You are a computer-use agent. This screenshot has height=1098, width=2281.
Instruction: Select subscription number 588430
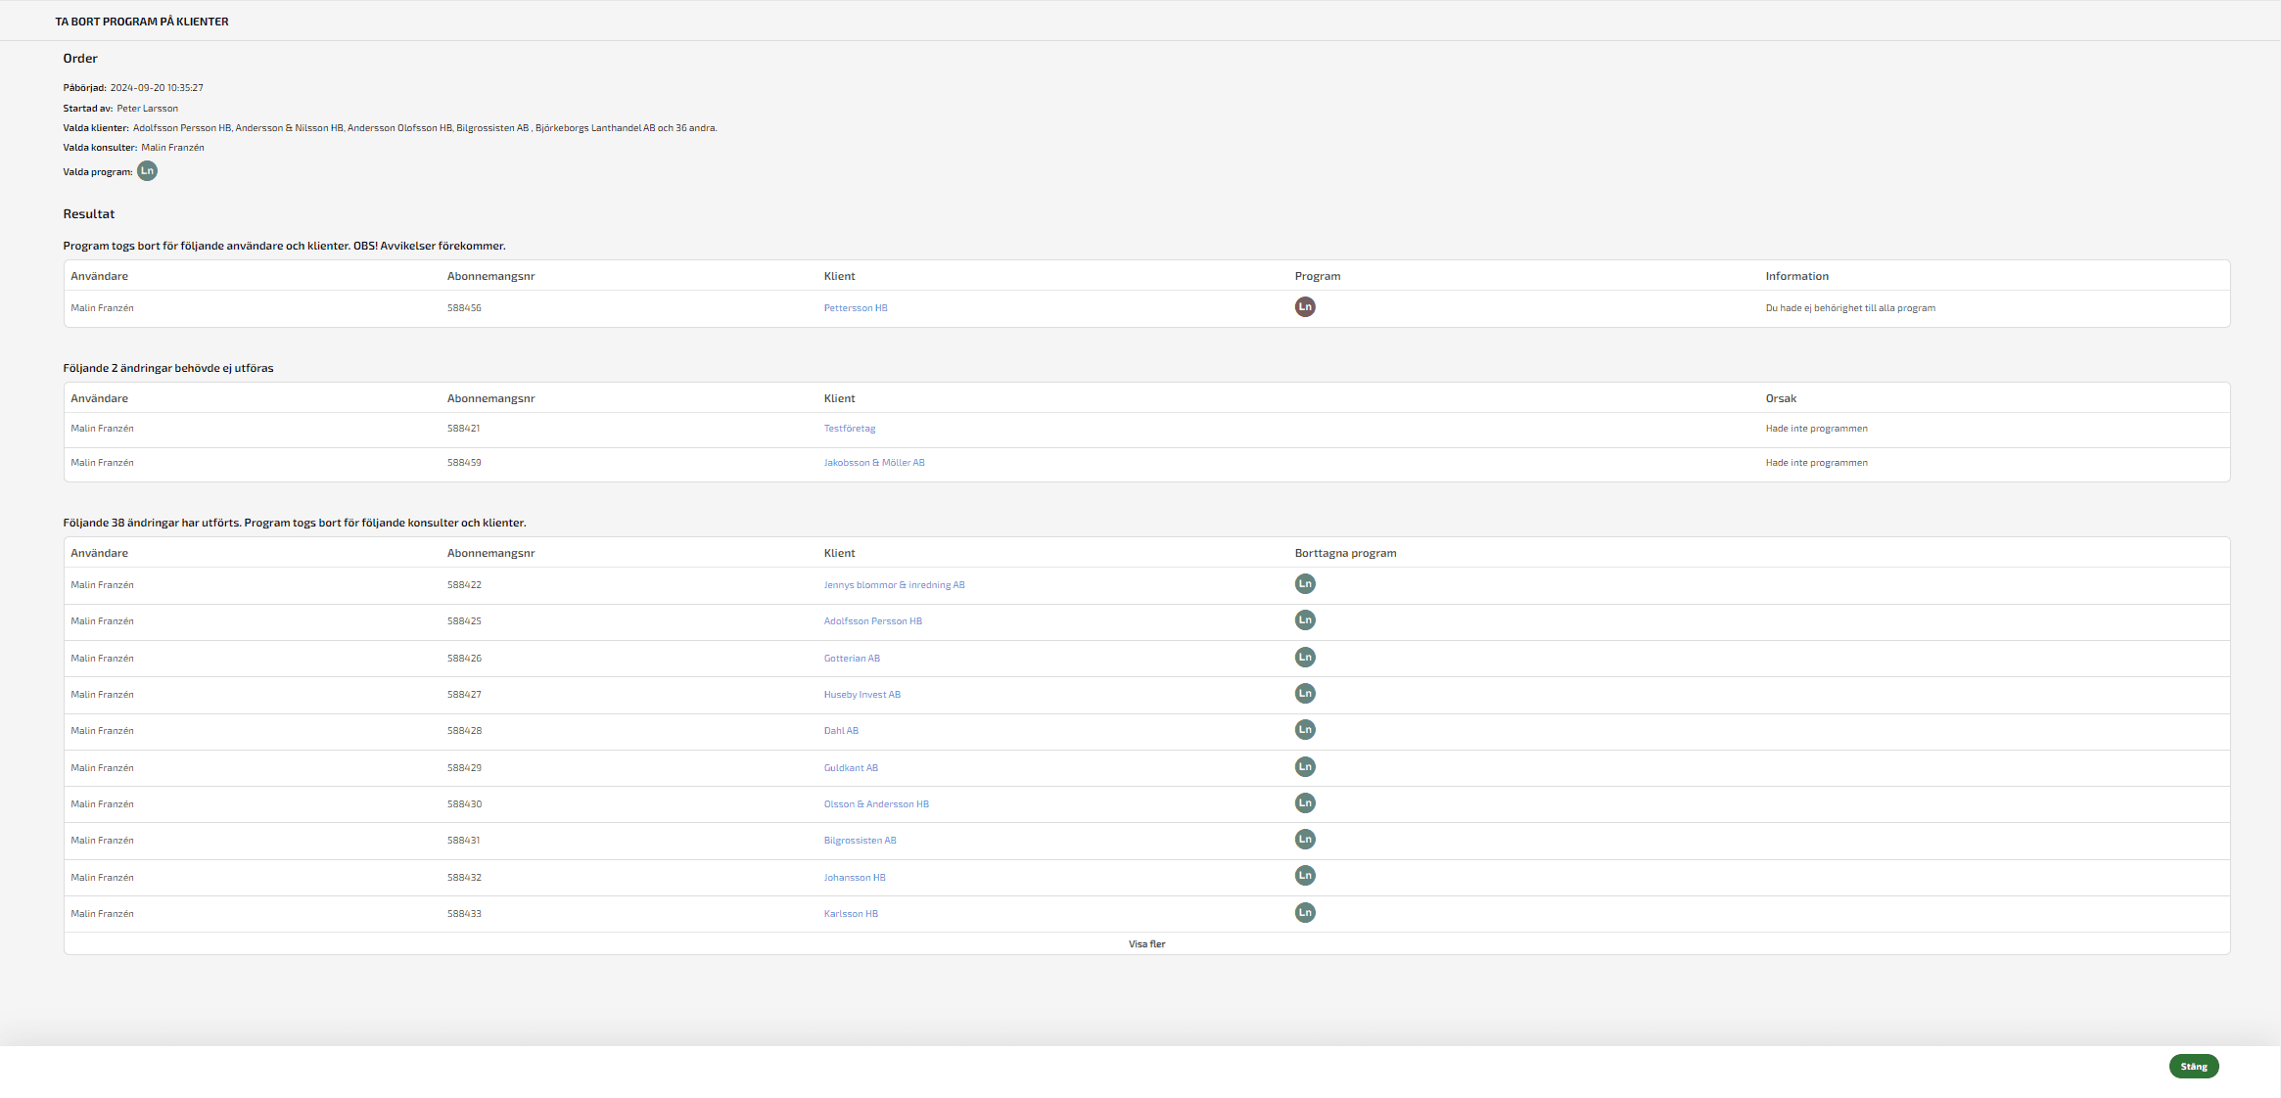pyautogui.click(x=464, y=804)
